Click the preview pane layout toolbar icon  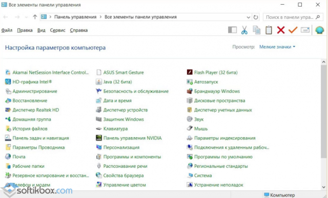pyautogui.click(x=232, y=30)
